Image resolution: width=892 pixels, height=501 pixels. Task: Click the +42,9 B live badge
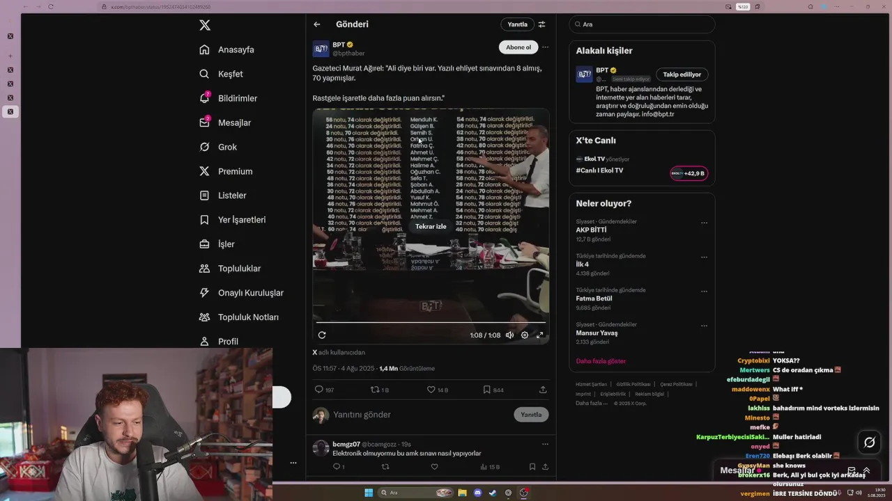pyautogui.click(x=689, y=173)
